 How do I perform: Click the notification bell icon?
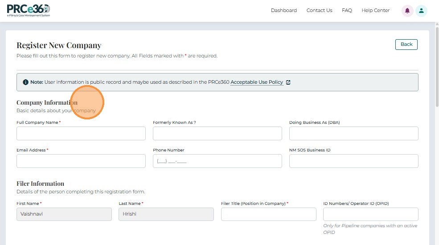click(x=407, y=11)
